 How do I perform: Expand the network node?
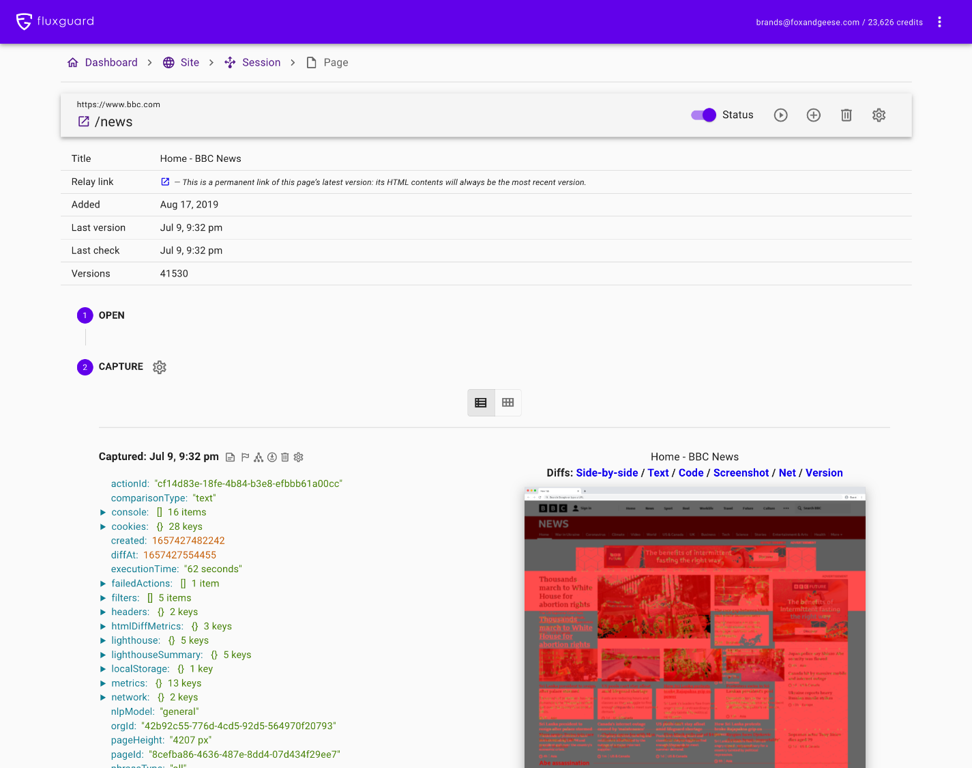[103, 698]
